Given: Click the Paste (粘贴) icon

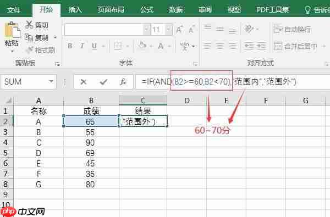Looking at the screenshot, I should [x=12, y=30].
